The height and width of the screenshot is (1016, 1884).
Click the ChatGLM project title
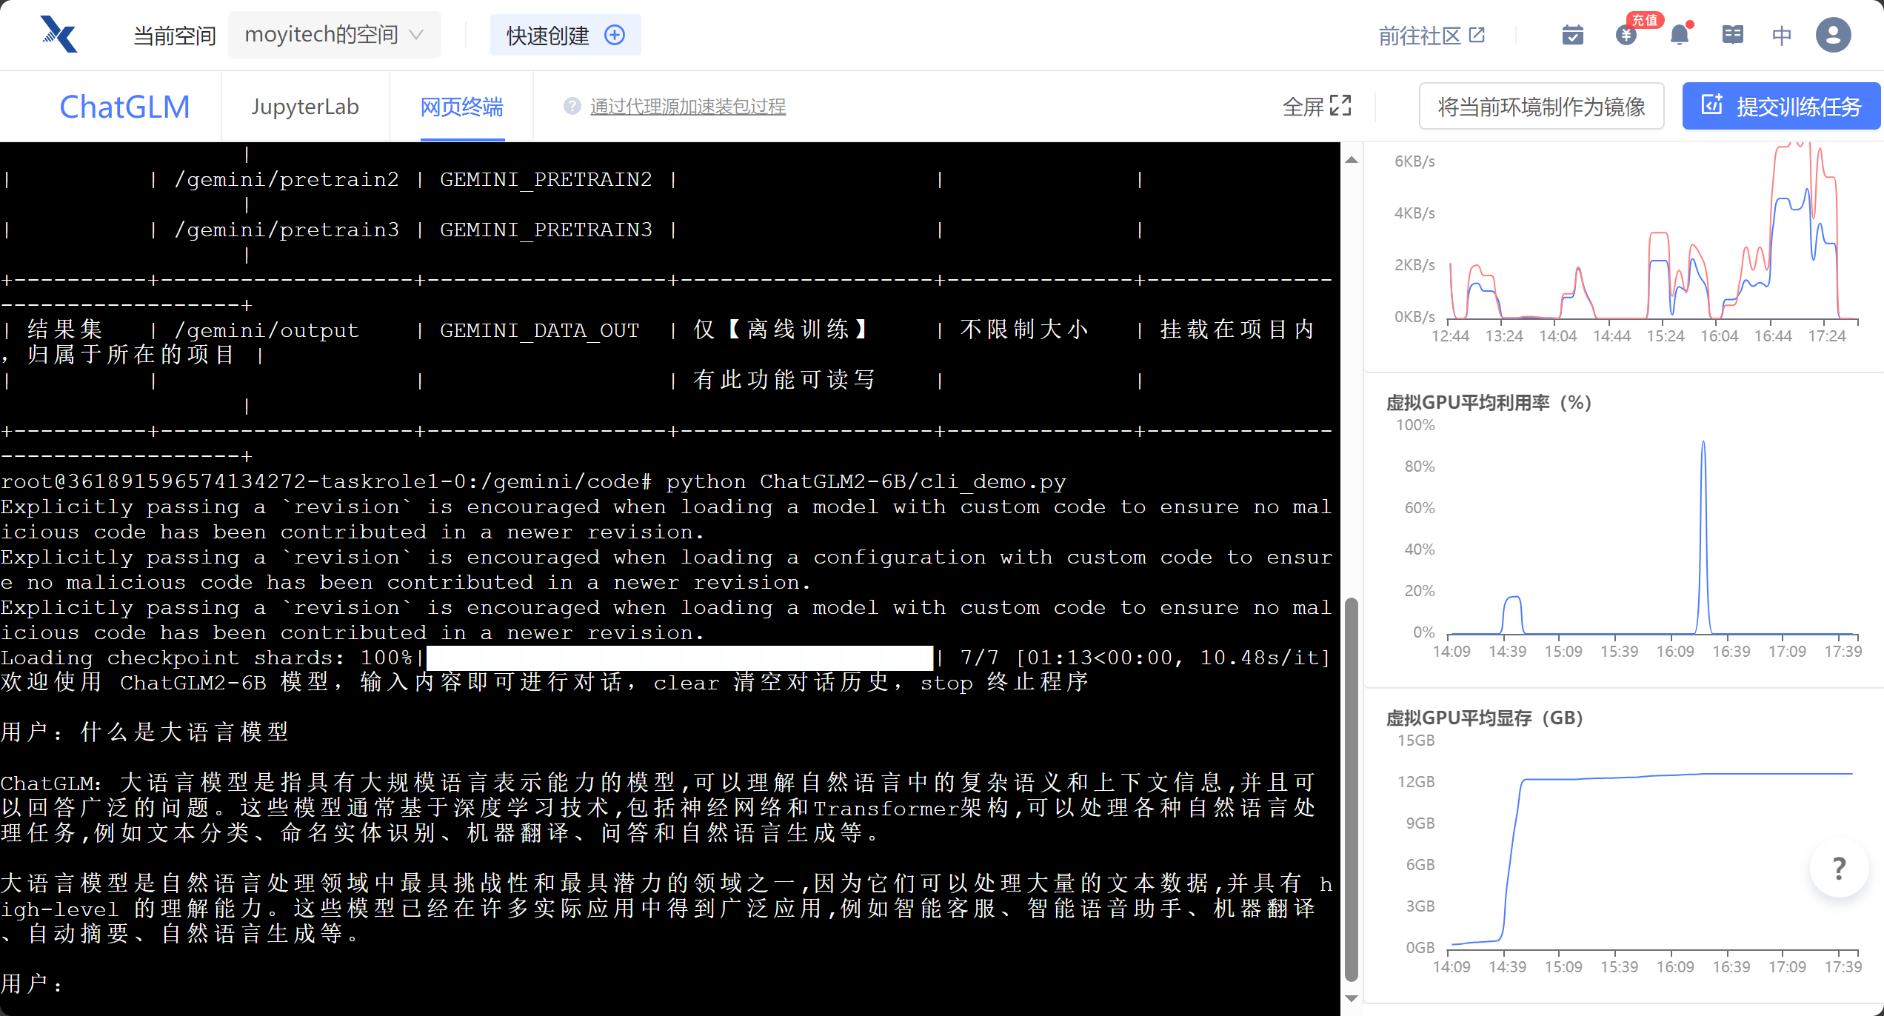click(124, 107)
